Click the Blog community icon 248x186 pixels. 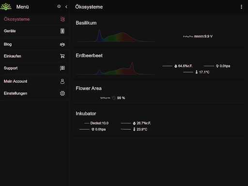coord(62,45)
